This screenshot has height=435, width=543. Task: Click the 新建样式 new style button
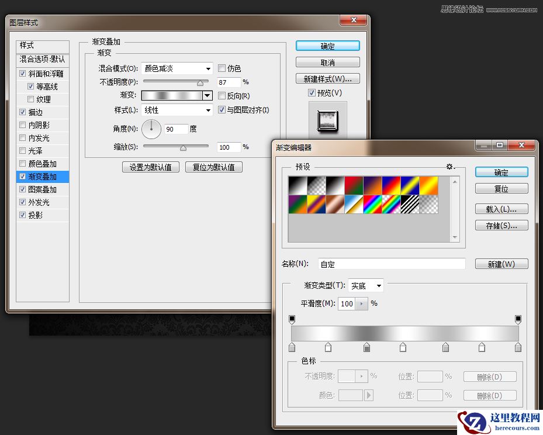327,78
